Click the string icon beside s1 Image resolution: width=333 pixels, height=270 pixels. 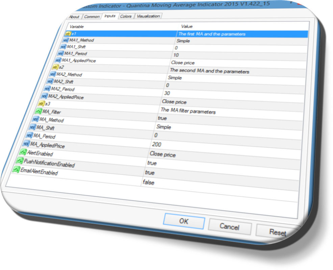tap(68, 33)
